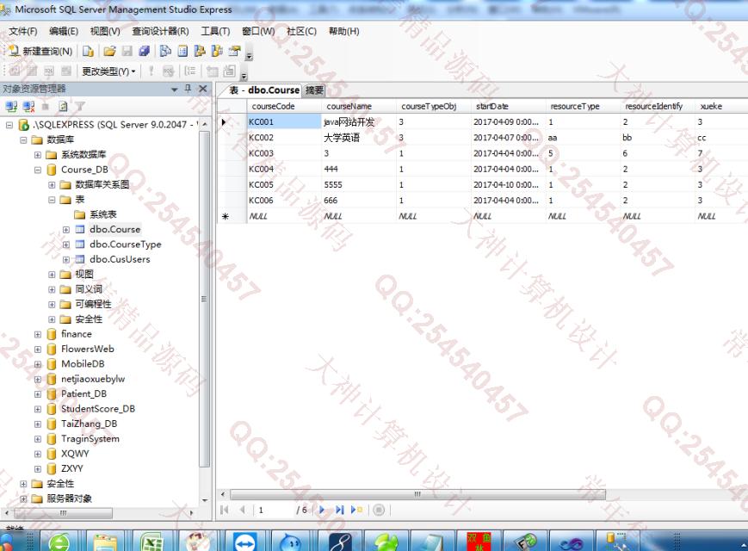
Task: Open the 工具(T) menu
Action: (215, 32)
